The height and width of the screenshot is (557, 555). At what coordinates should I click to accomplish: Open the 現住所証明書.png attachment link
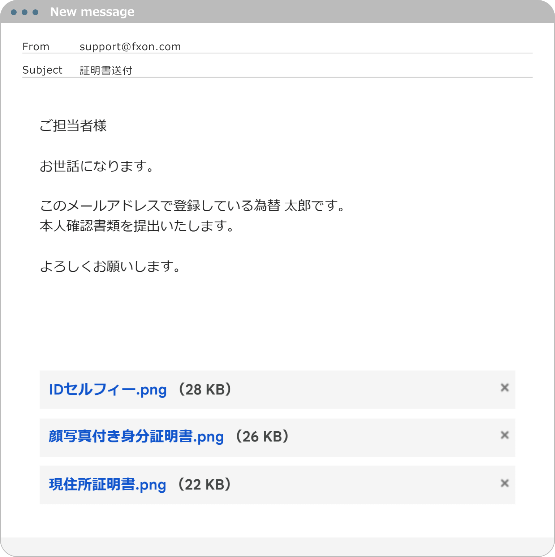coord(107,485)
